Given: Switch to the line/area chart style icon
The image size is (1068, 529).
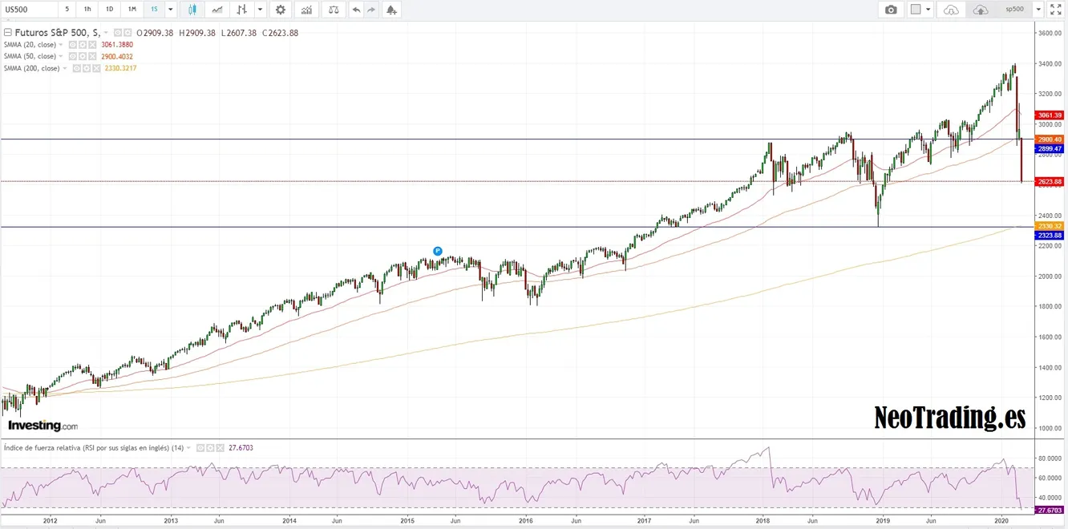Looking at the screenshot, I should 216,10.
